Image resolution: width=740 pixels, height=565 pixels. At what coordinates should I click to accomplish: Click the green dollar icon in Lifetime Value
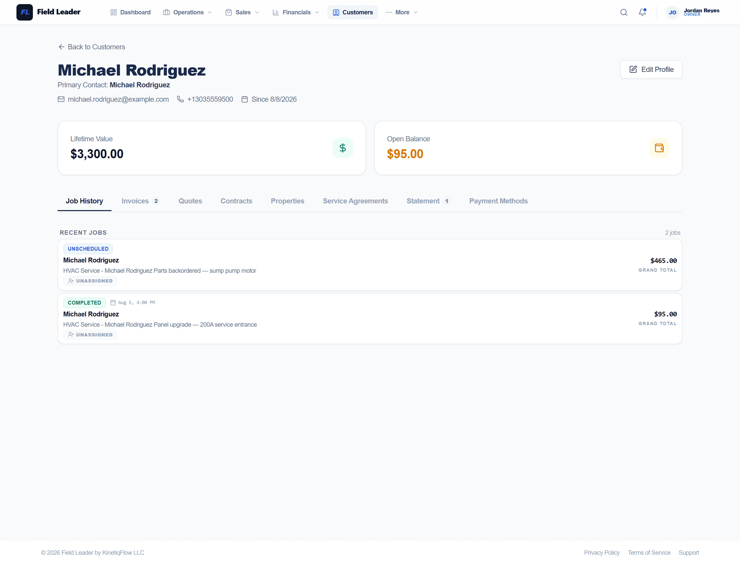click(x=343, y=148)
